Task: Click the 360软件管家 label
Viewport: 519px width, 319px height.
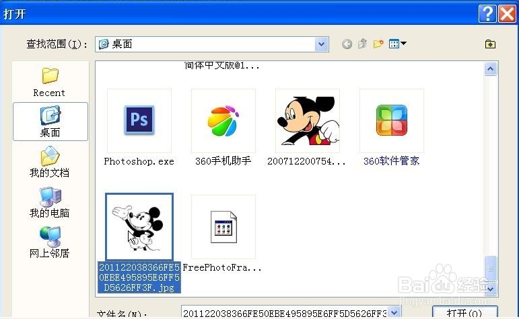Action: click(392, 161)
